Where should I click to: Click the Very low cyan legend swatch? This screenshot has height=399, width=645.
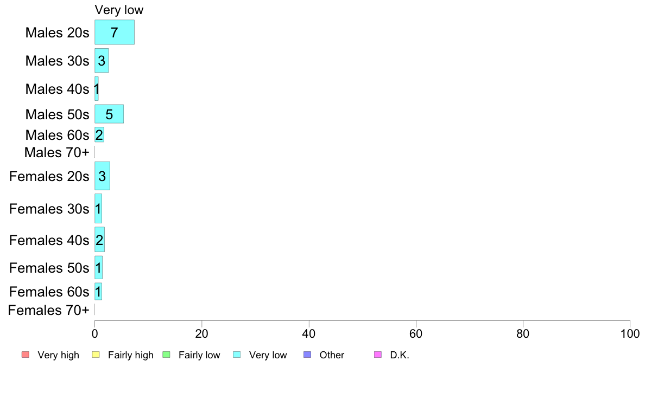point(237,355)
